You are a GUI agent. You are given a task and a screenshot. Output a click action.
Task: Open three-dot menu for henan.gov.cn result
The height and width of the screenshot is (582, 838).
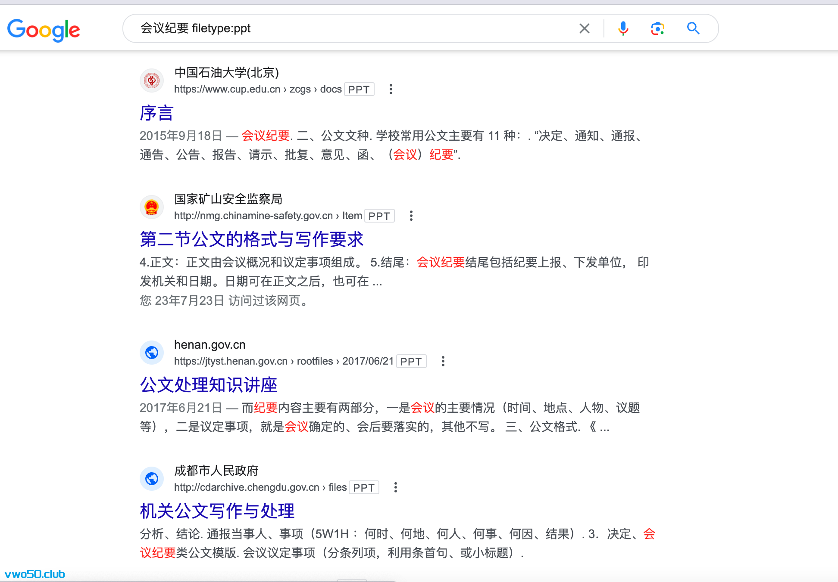point(443,361)
